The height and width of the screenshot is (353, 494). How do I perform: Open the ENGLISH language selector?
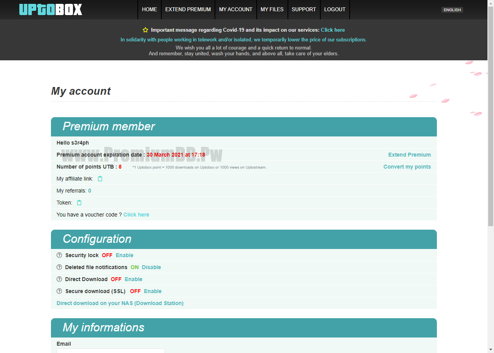pos(452,10)
